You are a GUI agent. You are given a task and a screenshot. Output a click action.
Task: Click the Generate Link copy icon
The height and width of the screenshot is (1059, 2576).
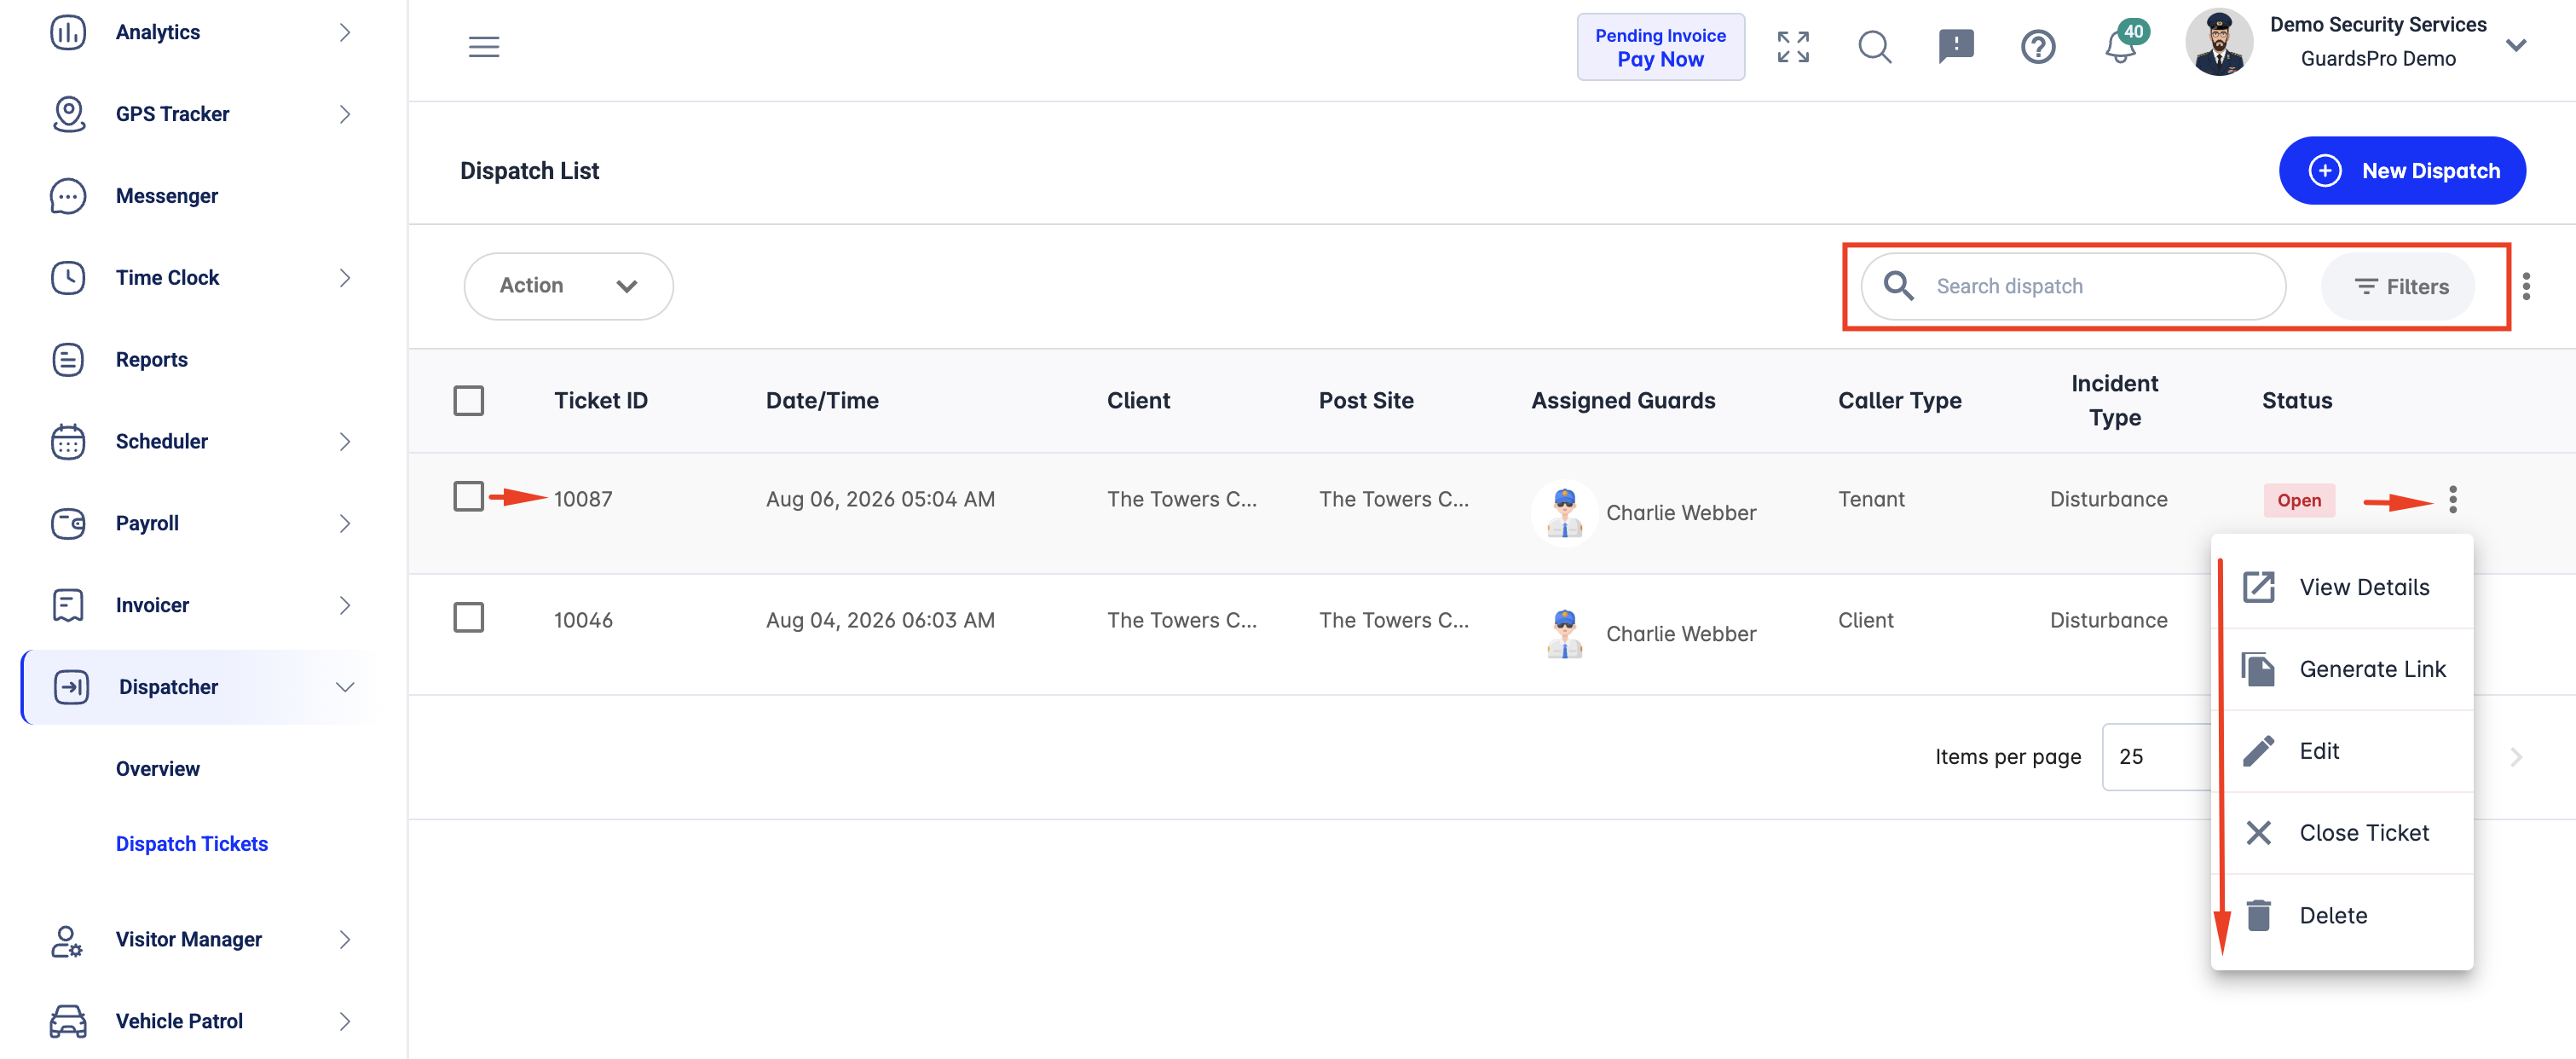[2258, 670]
